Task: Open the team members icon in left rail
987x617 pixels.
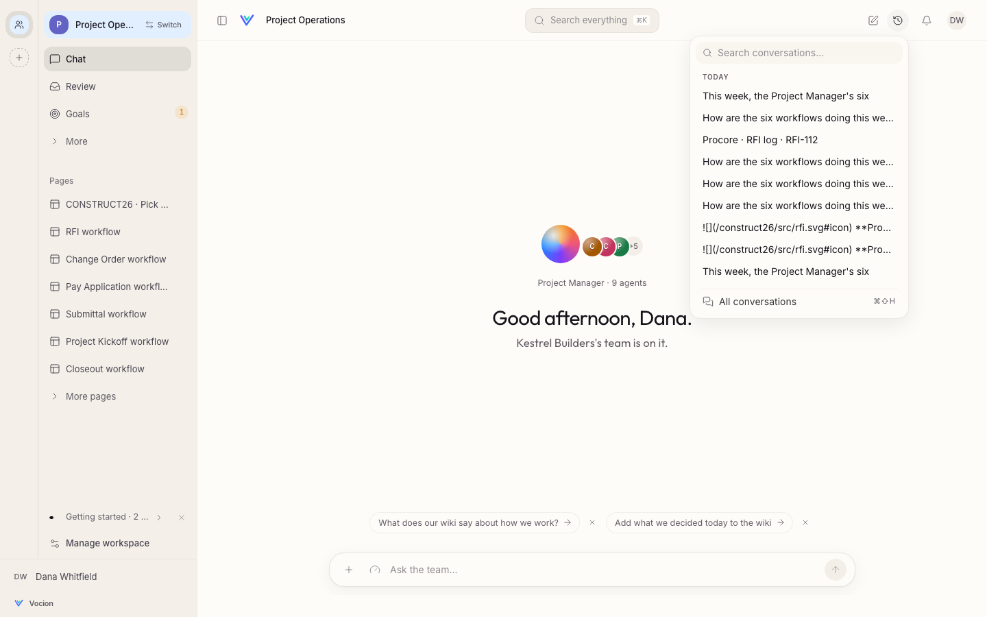Action: tap(19, 25)
